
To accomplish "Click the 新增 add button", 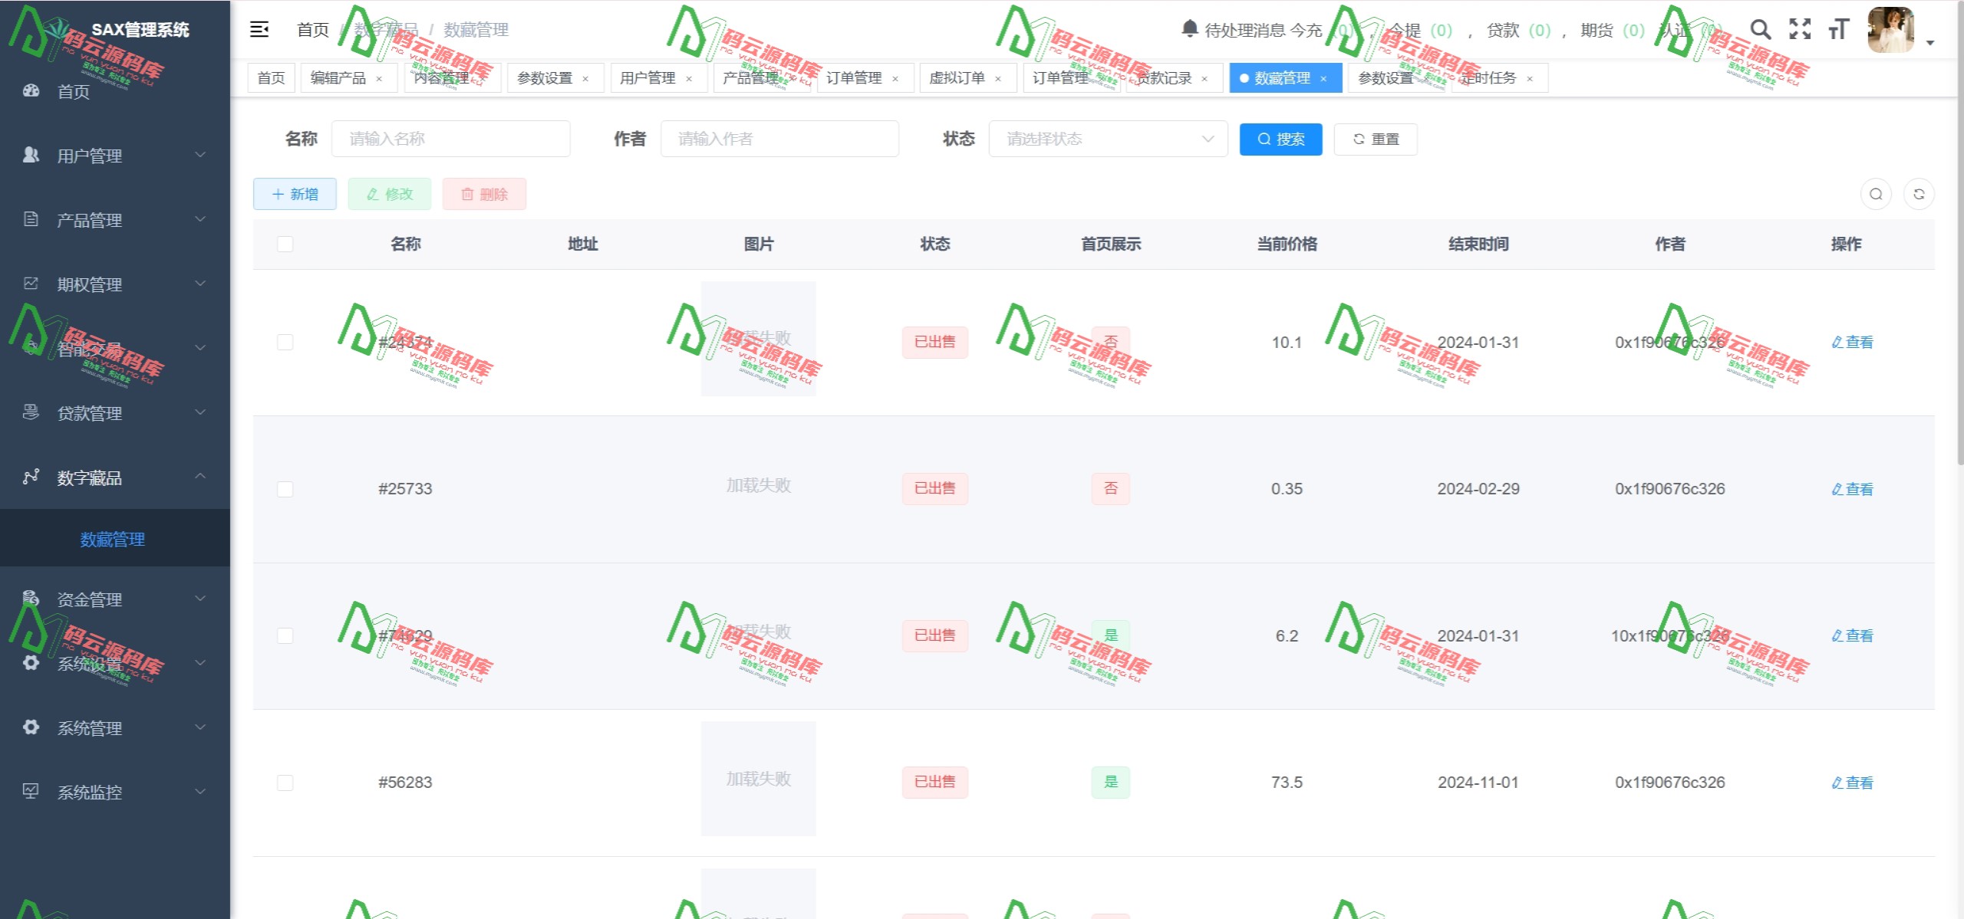I will 295,194.
